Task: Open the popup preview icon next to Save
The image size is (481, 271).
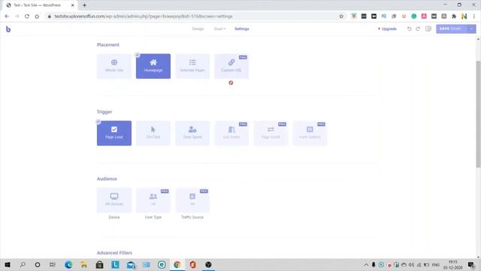Action: coord(428,29)
